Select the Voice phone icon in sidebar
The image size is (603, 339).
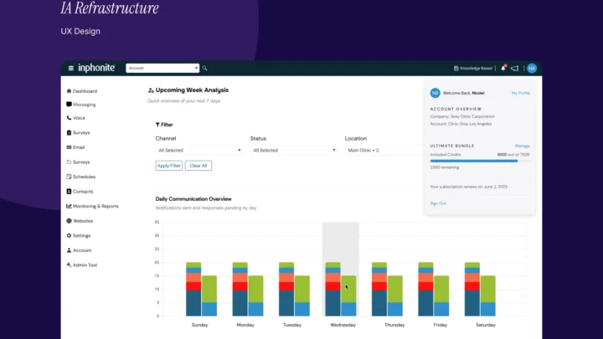(x=69, y=118)
